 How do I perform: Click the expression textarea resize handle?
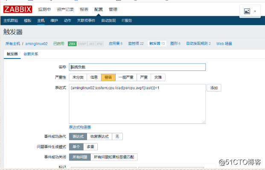pos(204,122)
